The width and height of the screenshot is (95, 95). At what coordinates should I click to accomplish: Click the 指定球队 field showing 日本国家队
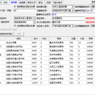[68, 18]
